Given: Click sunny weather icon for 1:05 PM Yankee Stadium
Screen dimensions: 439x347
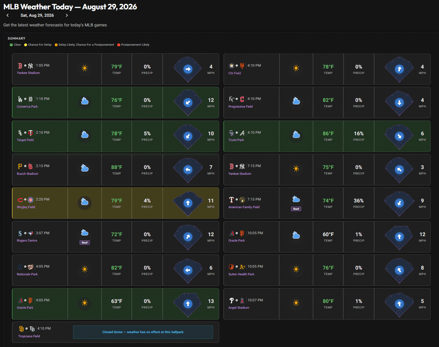Looking at the screenshot, I should coord(84,68).
